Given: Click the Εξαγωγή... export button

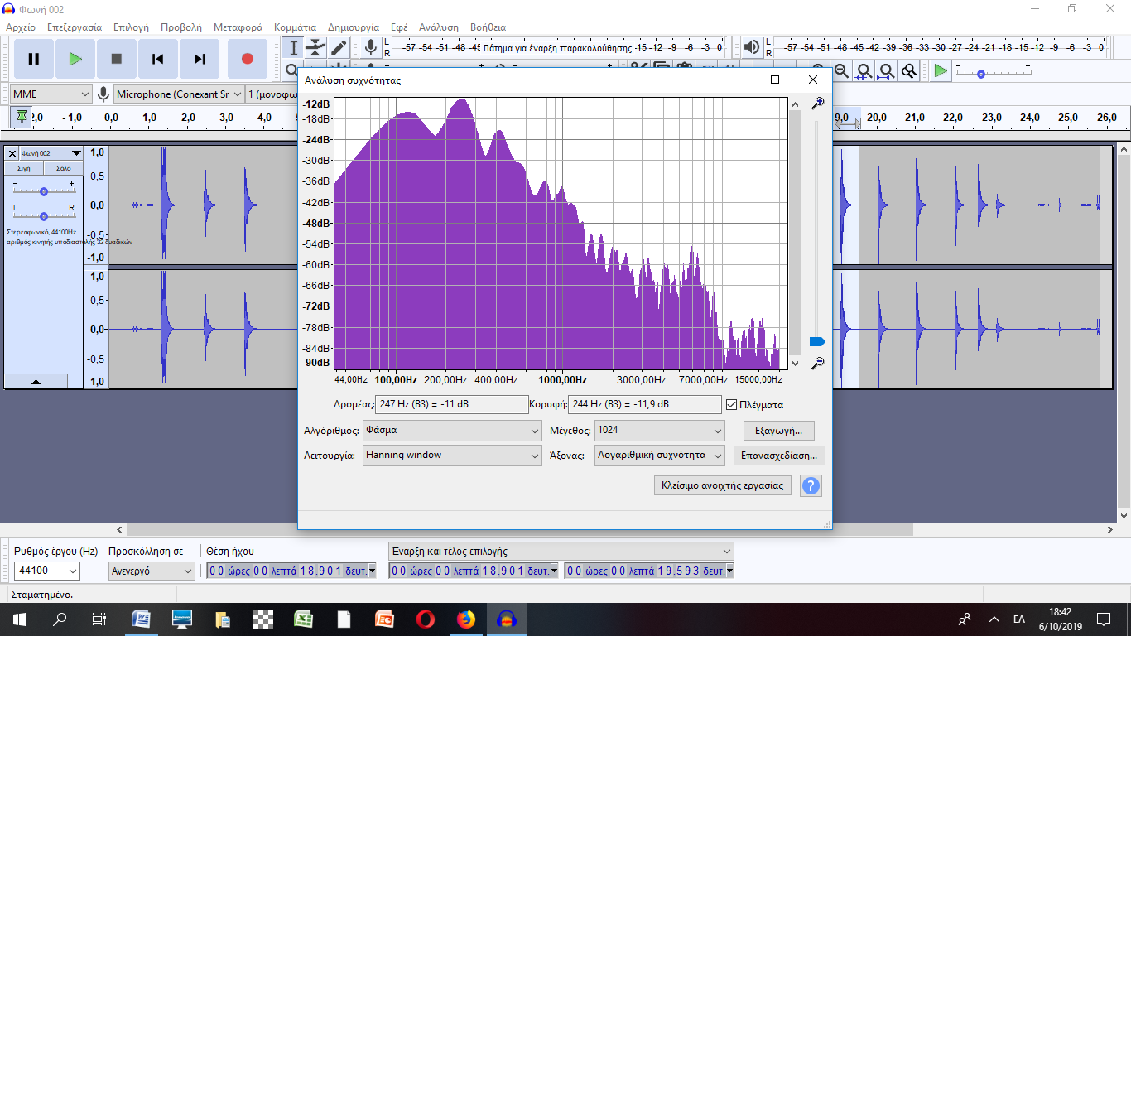Looking at the screenshot, I should pos(778,431).
